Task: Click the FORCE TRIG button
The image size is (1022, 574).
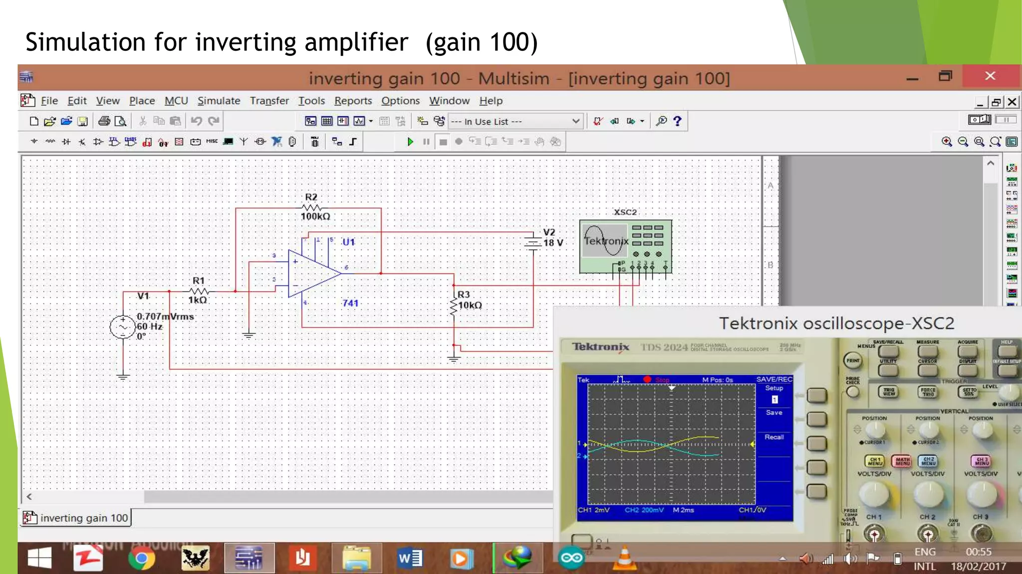Action: pos(928,392)
